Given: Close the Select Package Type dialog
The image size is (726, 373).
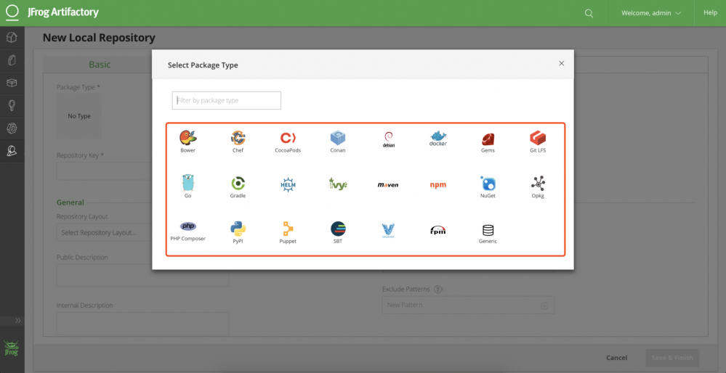Looking at the screenshot, I should coord(561,64).
